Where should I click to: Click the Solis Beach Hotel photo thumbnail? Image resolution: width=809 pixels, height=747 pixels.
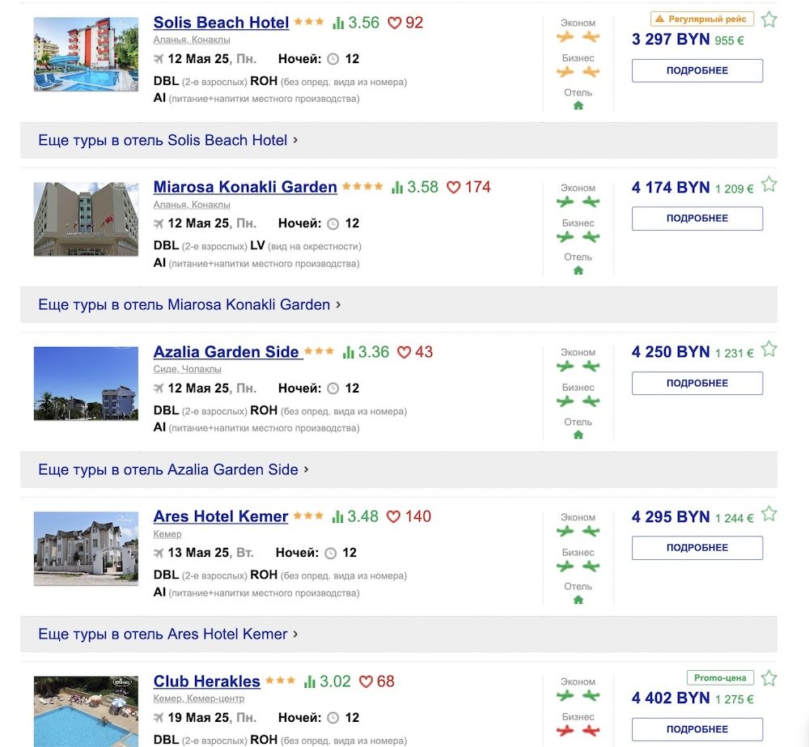pos(86,53)
